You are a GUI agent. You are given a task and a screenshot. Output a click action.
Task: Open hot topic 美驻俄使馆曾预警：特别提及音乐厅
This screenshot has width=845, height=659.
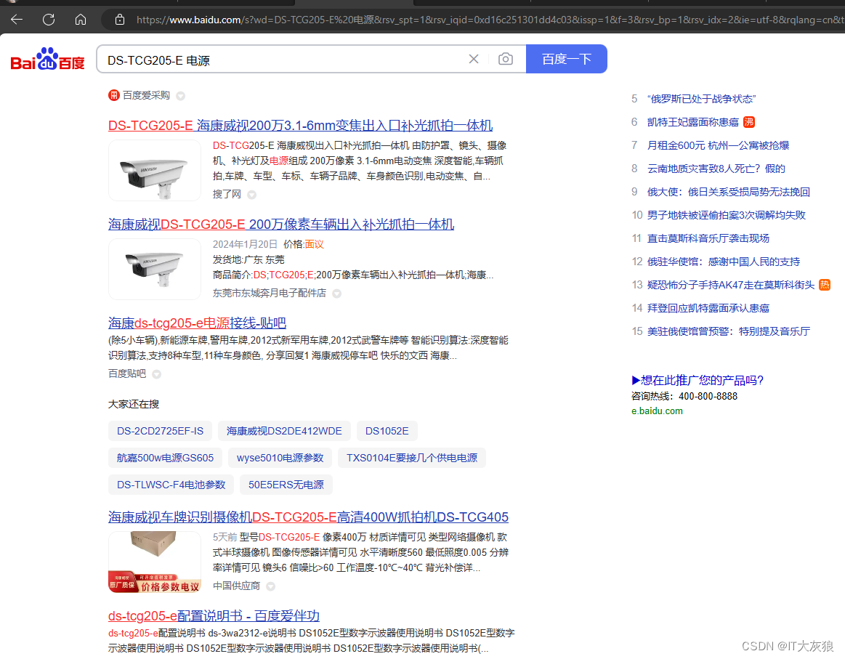click(x=728, y=331)
